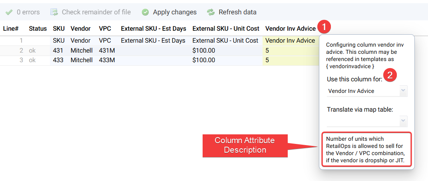
Task: Select the SKU column header
Action: tap(59, 29)
